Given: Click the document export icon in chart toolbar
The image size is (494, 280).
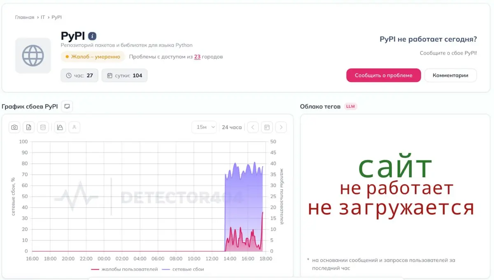Looking at the screenshot, I should [x=28, y=127].
